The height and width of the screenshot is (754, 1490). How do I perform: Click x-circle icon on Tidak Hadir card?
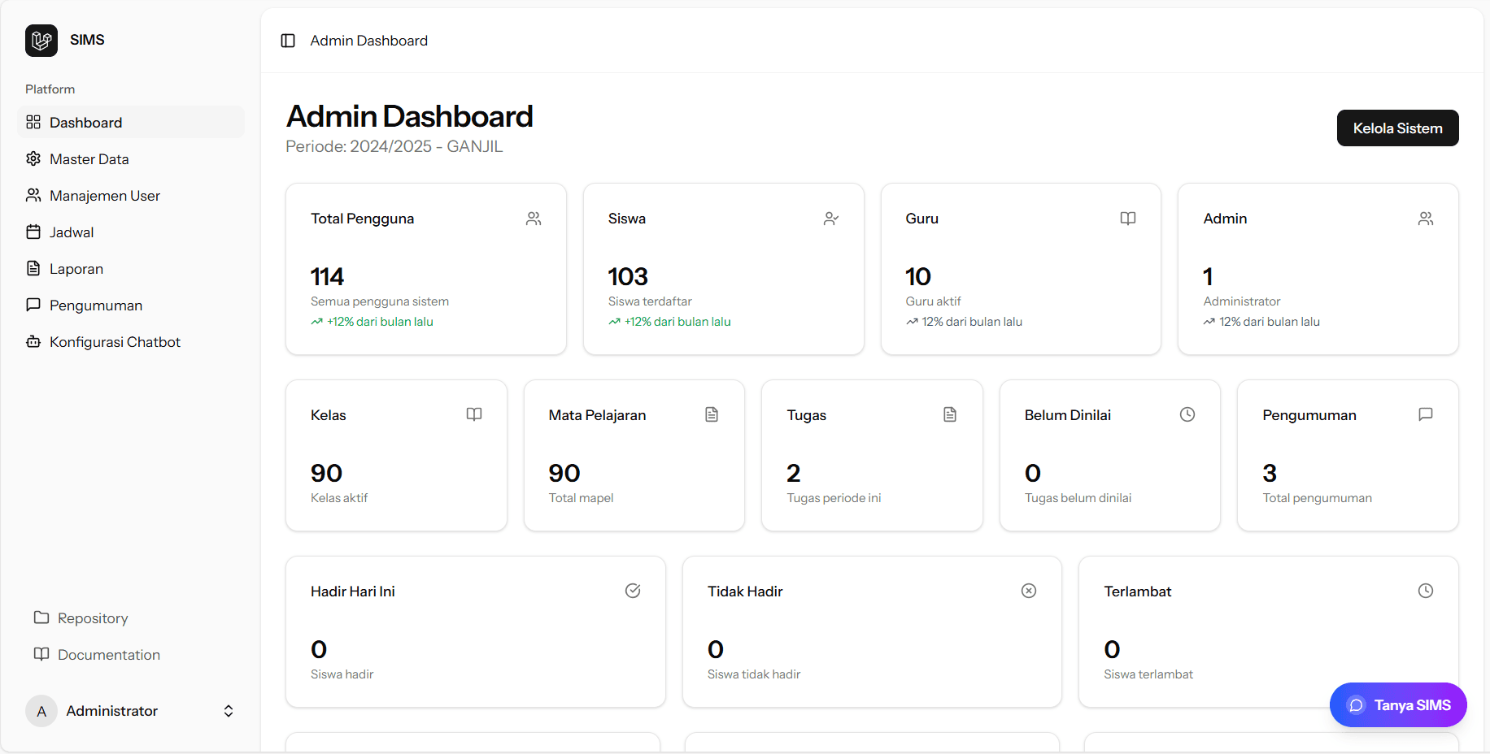click(x=1029, y=591)
